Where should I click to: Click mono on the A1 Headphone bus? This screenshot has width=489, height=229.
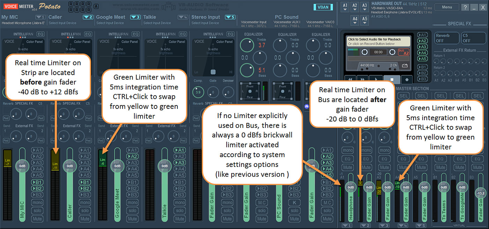click(348, 150)
